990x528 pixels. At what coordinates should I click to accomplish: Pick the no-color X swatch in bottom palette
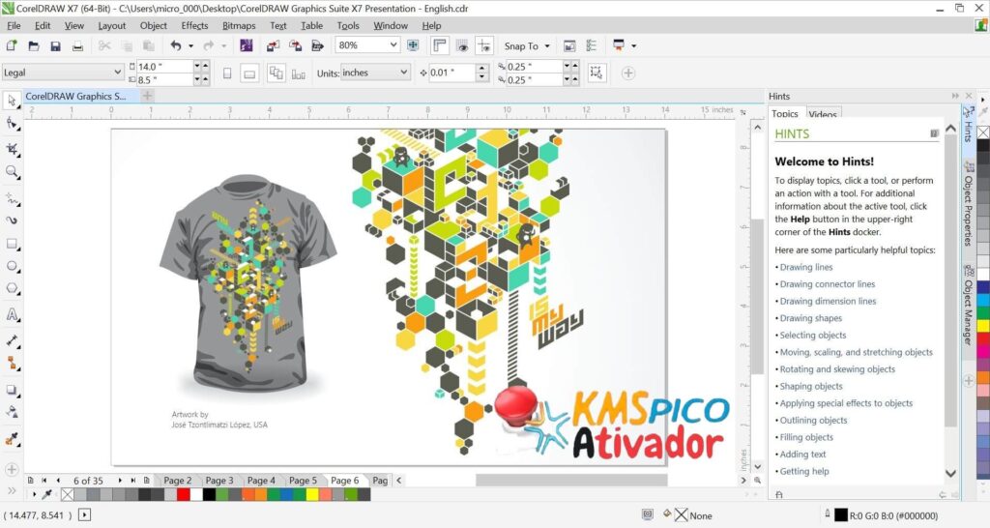68,495
